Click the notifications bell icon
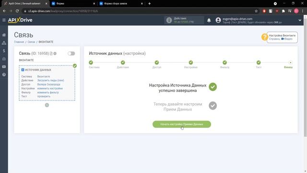 pos(209,20)
